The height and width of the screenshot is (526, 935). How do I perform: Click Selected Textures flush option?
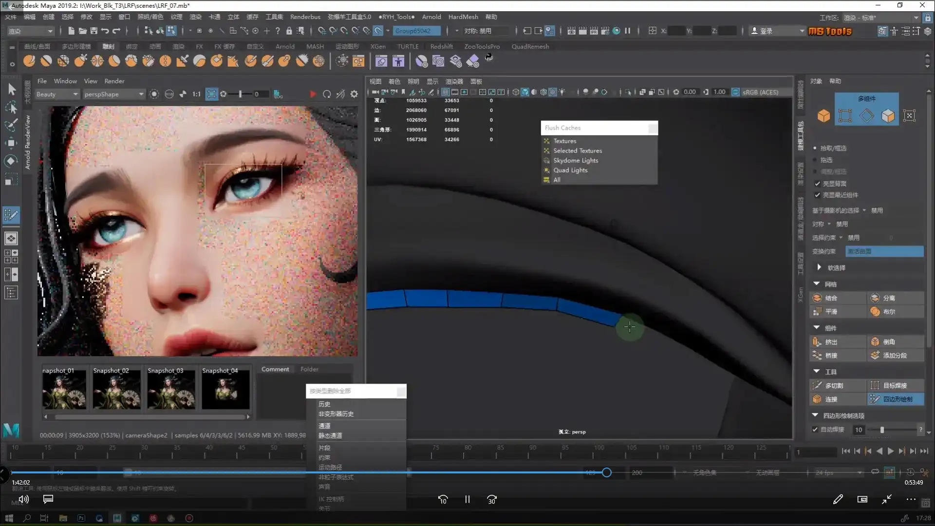[x=578, y=150]
